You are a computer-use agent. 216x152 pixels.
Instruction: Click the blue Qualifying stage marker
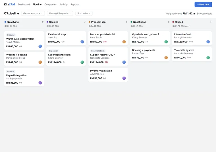(x=5, y=22)
